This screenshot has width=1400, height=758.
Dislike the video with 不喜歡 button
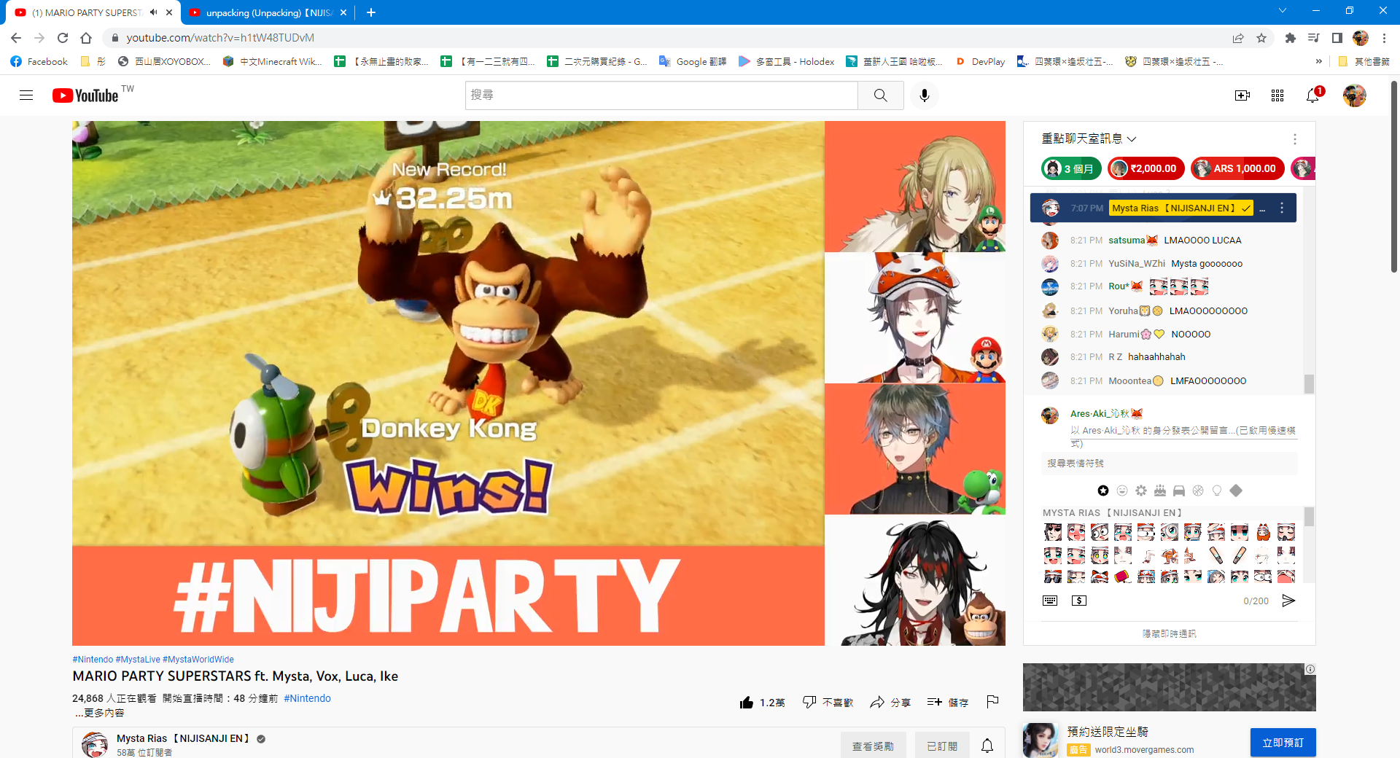tap(828, 703)
